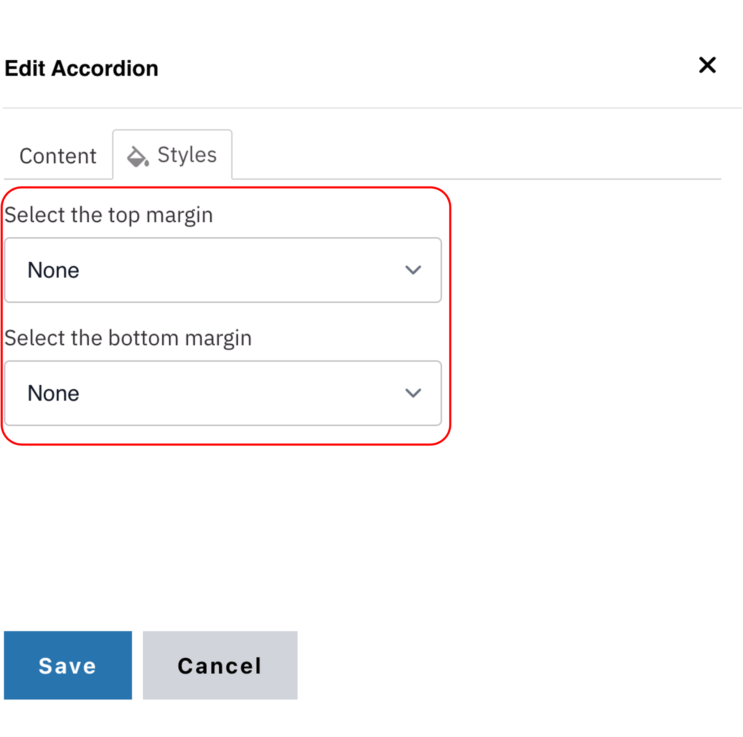This screenshot has height=737, width=743.
Task: Click the "Edit Accordion" dialog title
Action: [82, 68]
